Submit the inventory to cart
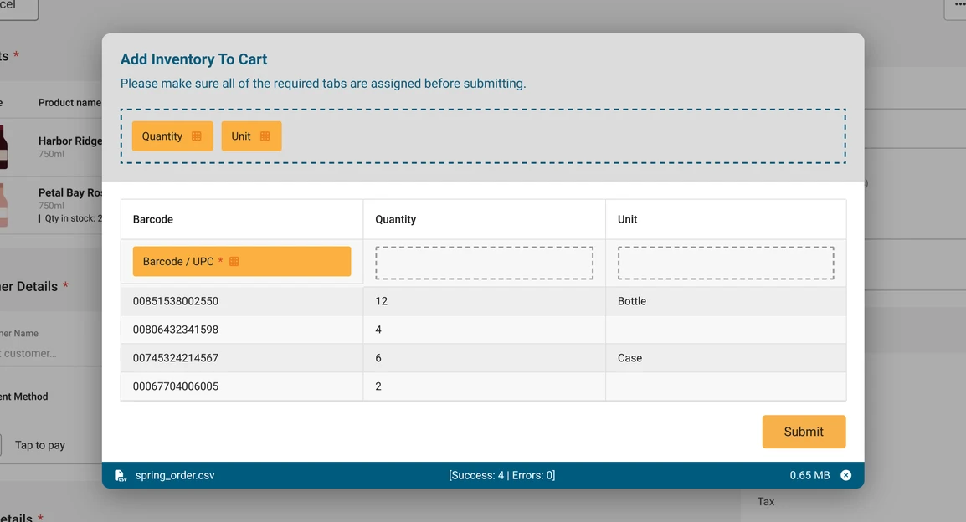The height and width of the screenshot is (522, 966). coord(804,432)
